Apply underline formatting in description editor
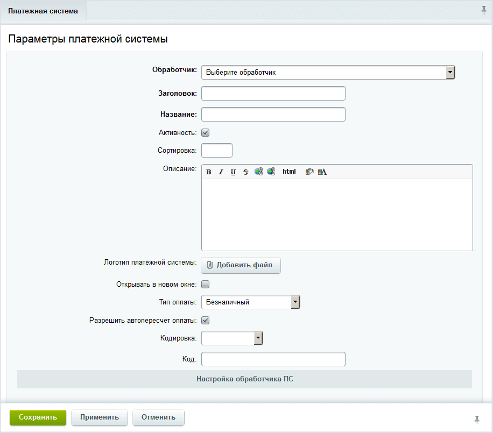This screenshot has width=493, height=433. [233, 172]
